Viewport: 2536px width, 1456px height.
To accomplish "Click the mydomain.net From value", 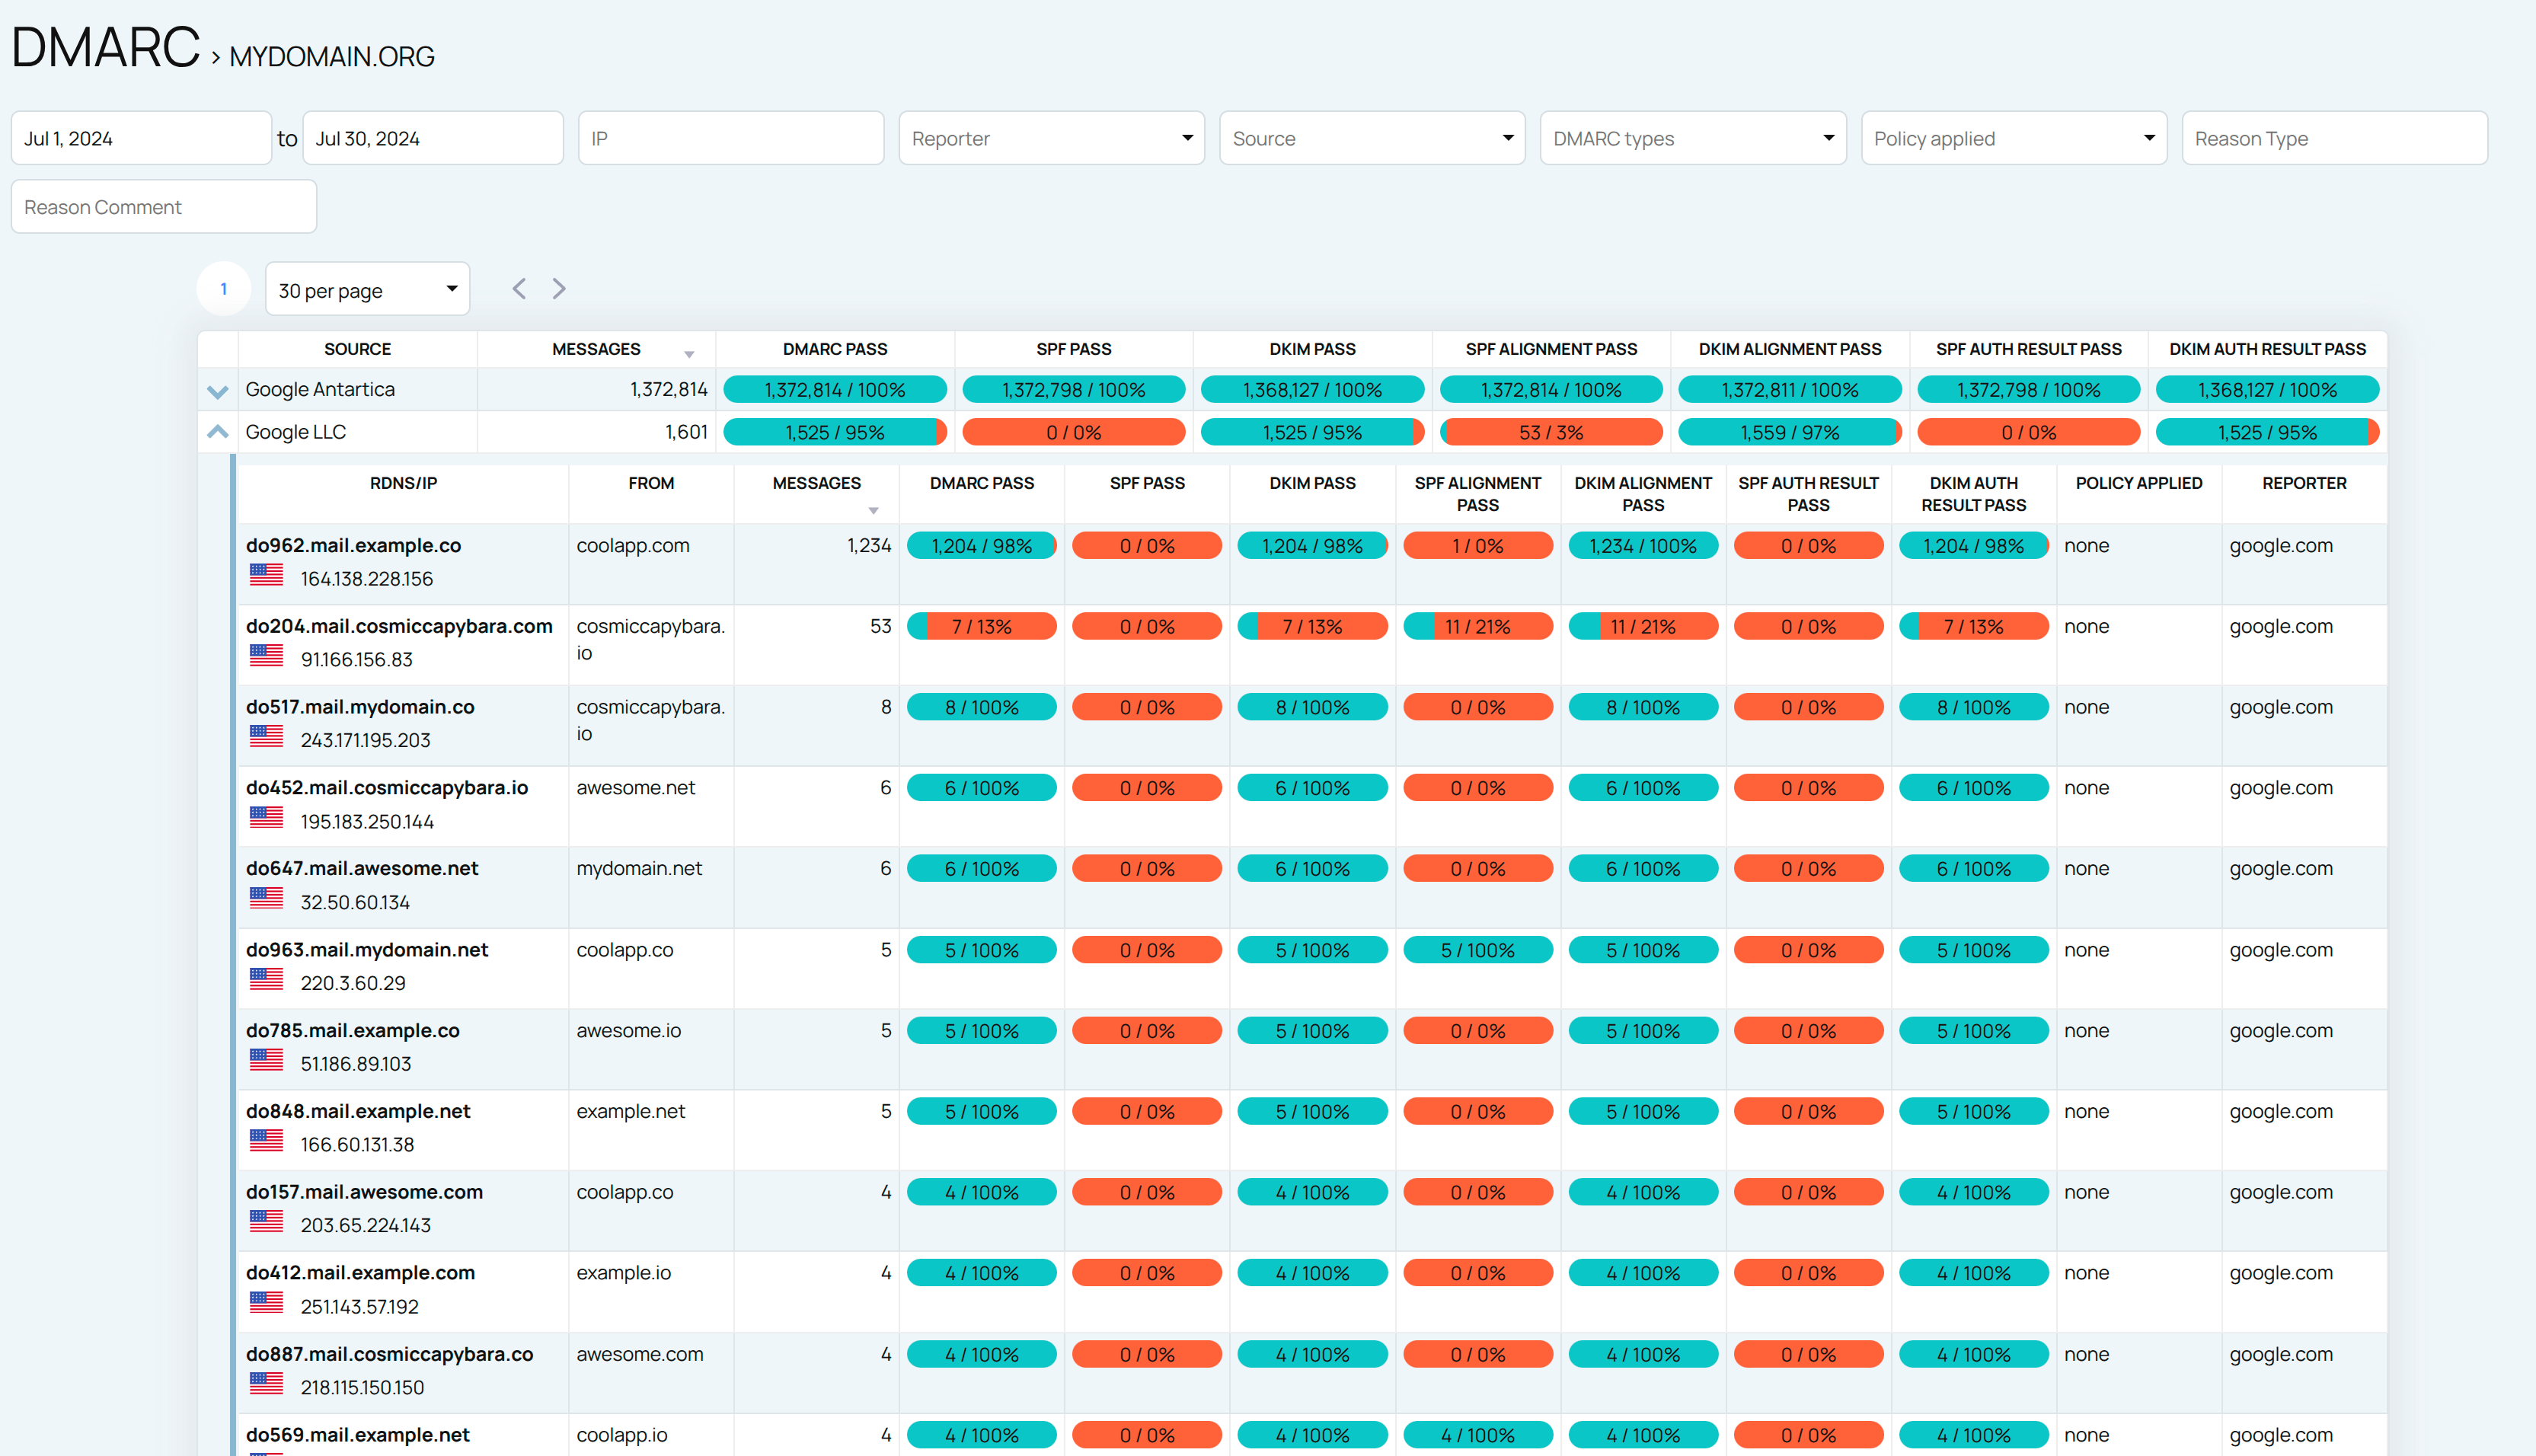I will coord(639,869).
